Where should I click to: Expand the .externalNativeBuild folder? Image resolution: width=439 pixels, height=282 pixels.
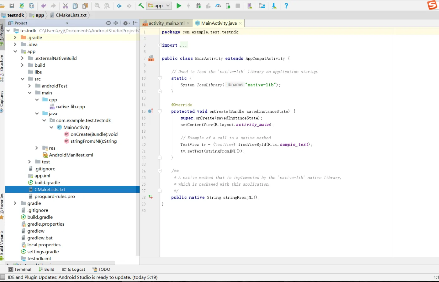point(22,58)
